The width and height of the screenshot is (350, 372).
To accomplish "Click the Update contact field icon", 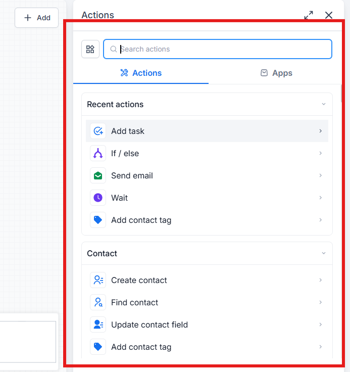I will (98, 324).
